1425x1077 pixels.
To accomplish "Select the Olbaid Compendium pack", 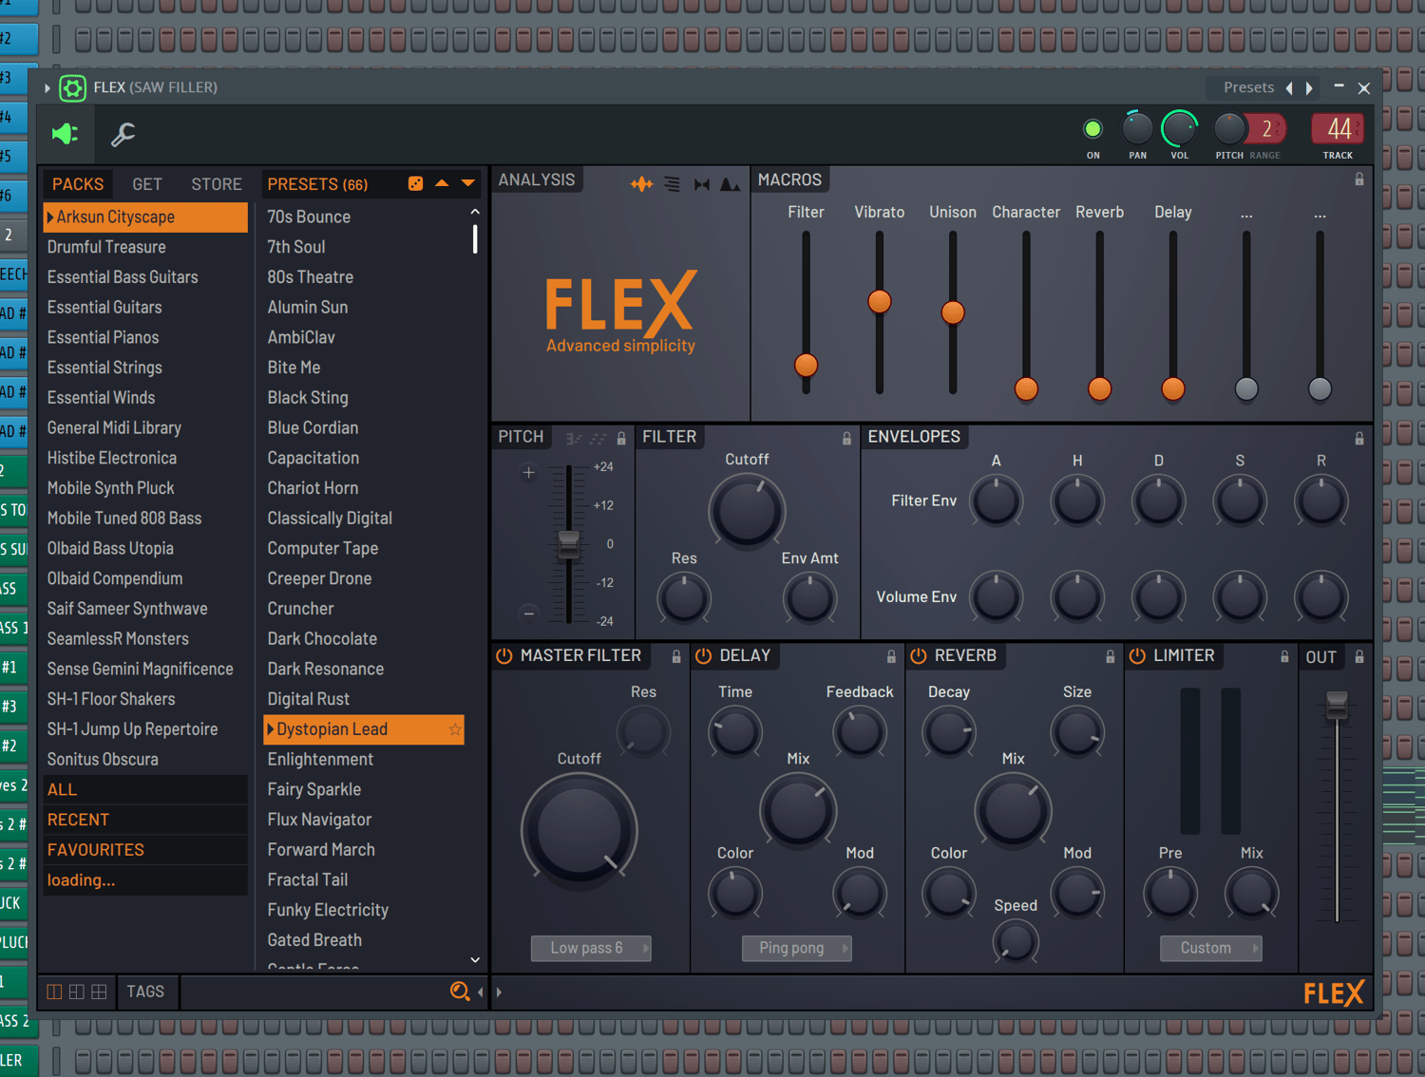I will coord(145,578).
